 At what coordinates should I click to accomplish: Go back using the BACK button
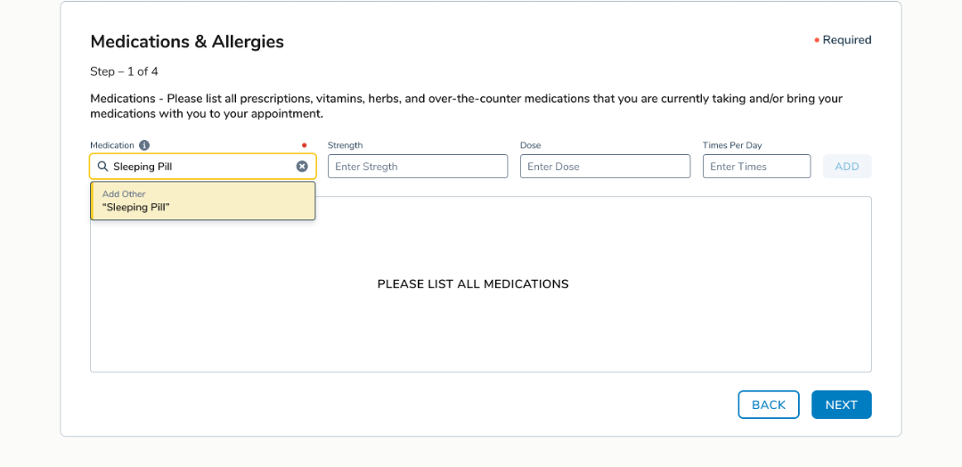(x=768, y=405)
